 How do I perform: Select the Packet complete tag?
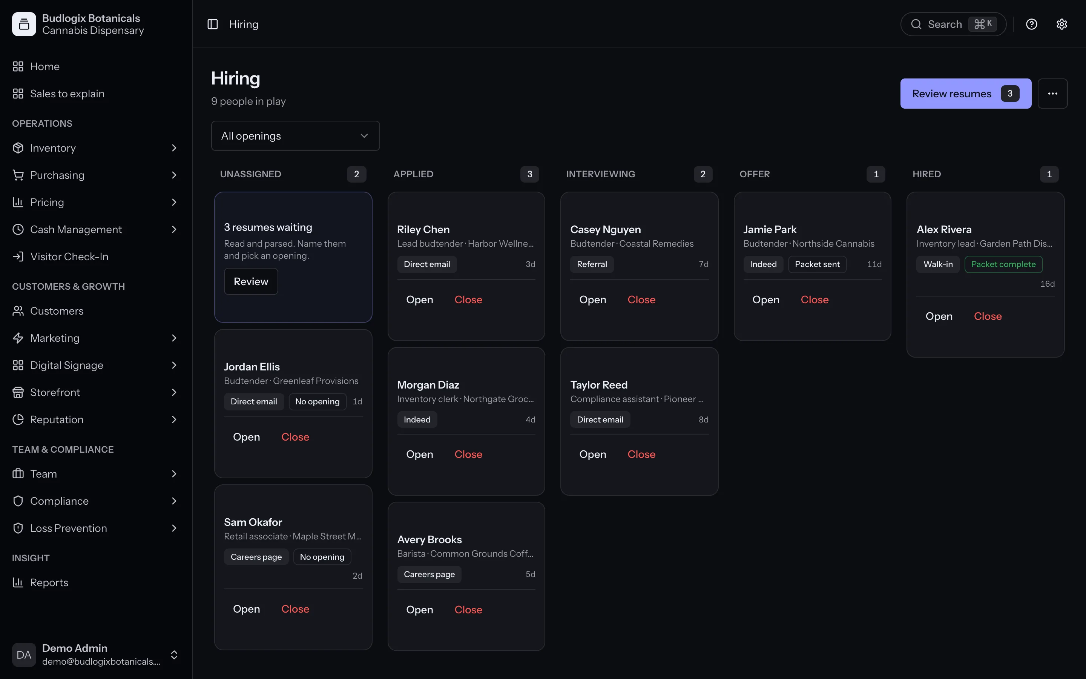coord(1003,264)
